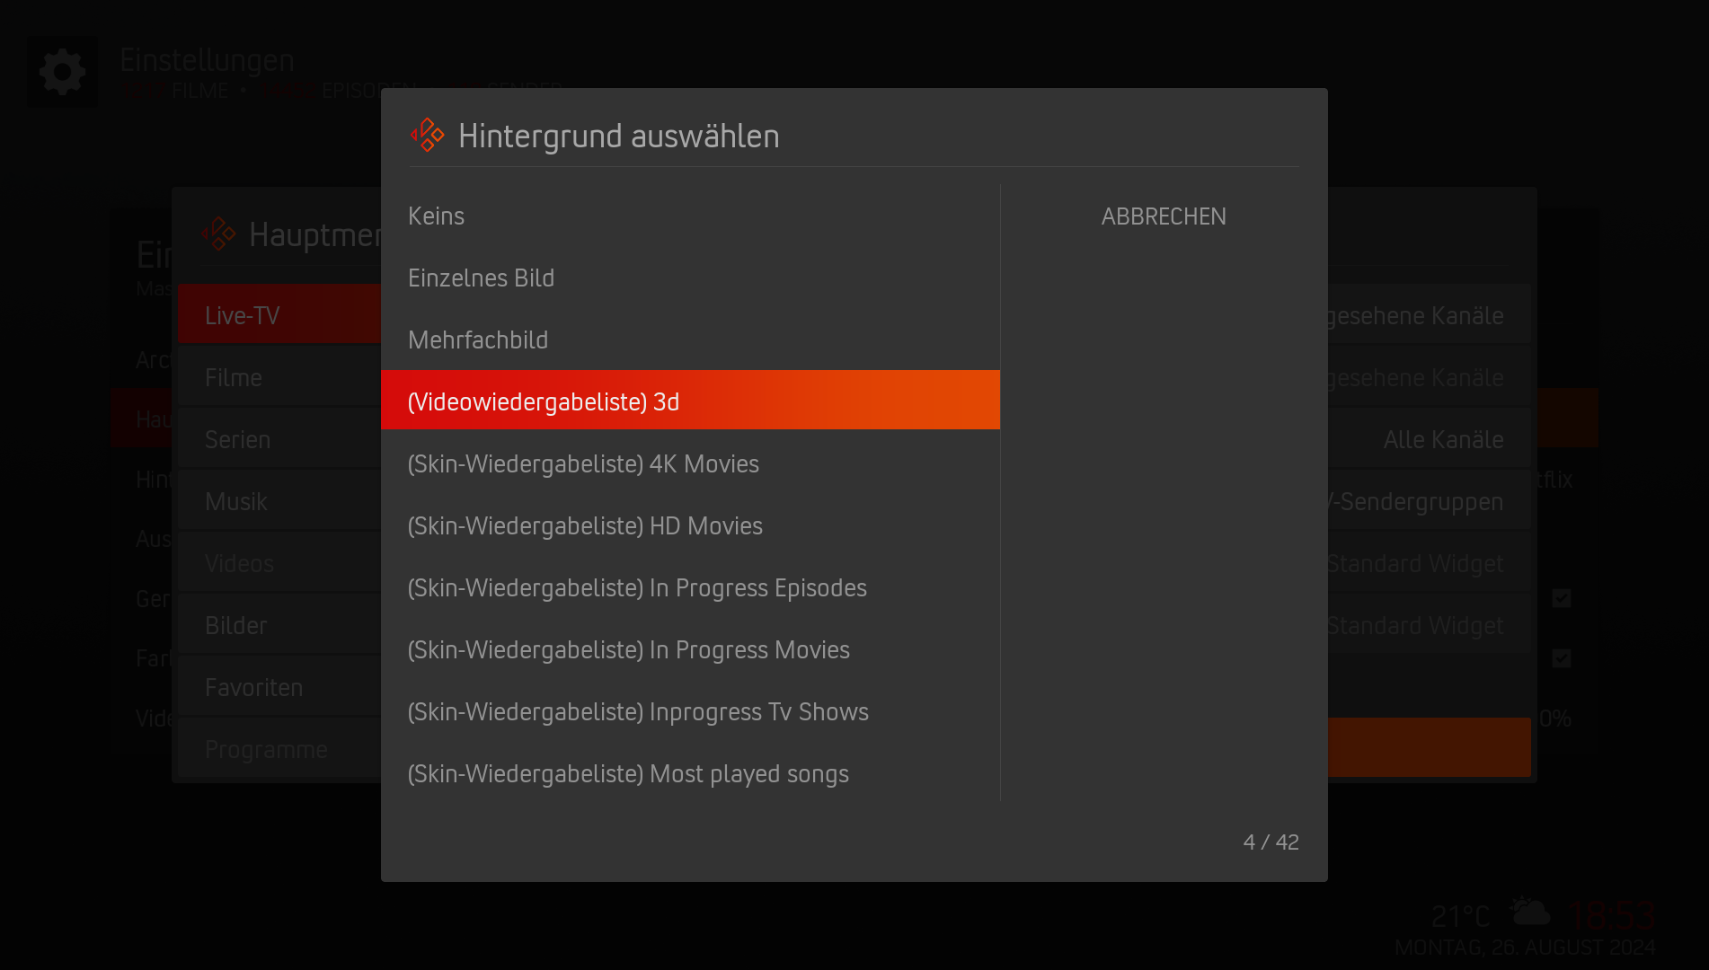Toggle the upper dimmed checkbox on right edge
The image size is (1709, 970).
click(x=1562, y=598)
